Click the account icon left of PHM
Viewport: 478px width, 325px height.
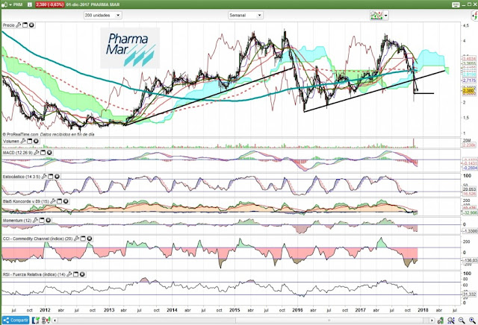[4, 4]
